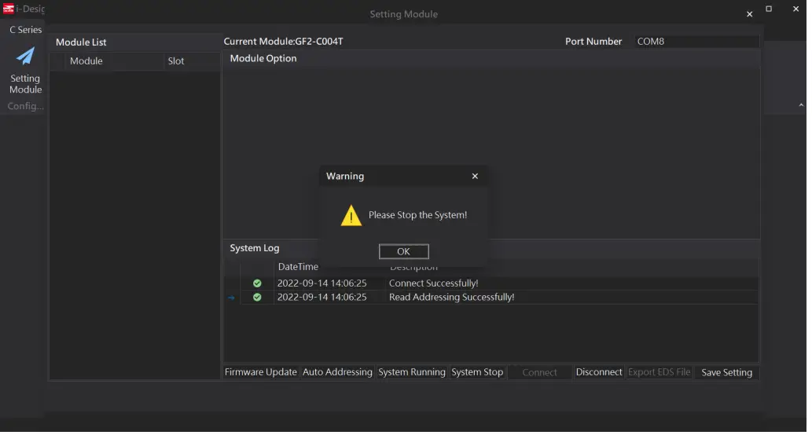Click the green check beside Connect Successfully
This screenshot has height=435, width=812.
[x=257, y=283]
